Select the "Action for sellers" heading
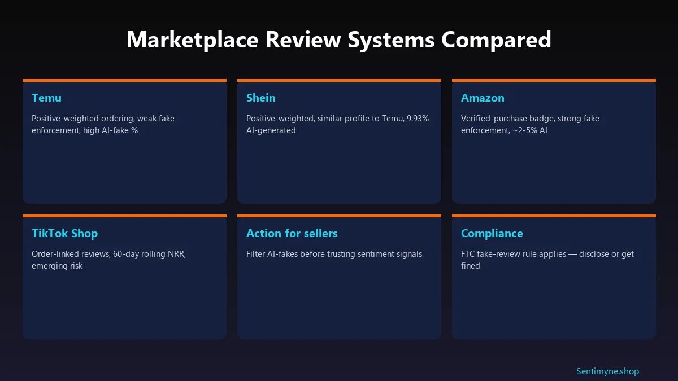 (x=292, y=233)
